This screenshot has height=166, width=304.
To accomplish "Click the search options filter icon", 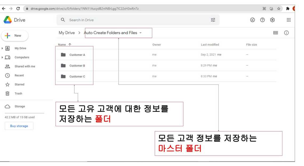I will click(213, 20).
